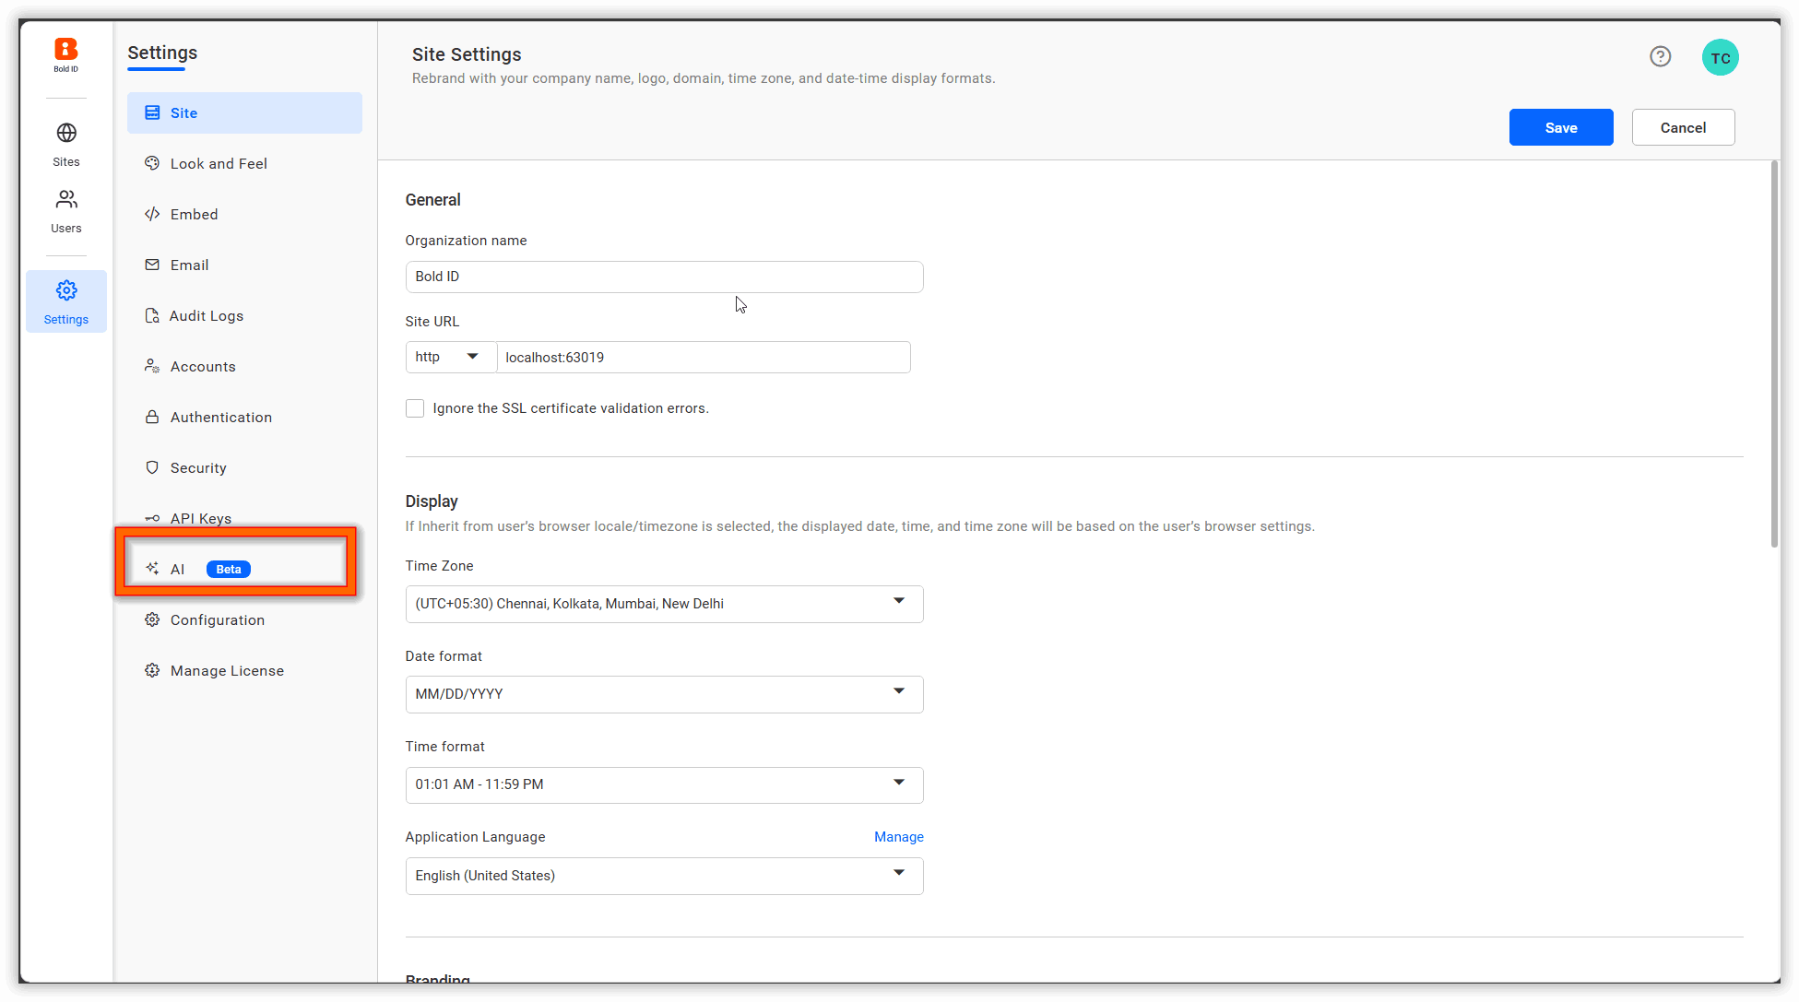The image size is (1799, 1002).
Task: Expand the Date format MM/DD/YYYY dropdown
Action: (664, 694)
